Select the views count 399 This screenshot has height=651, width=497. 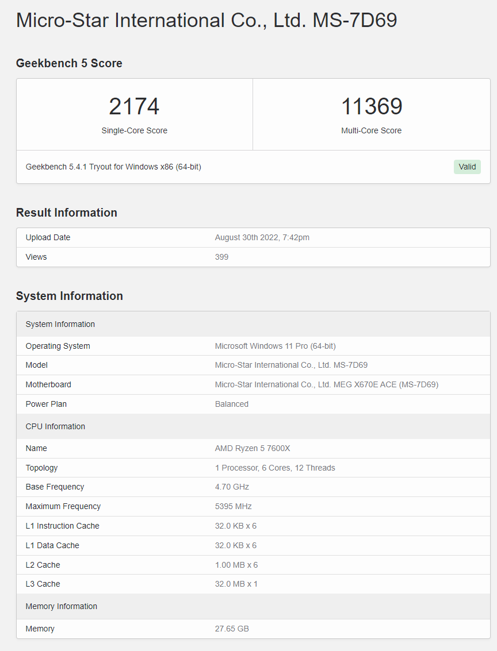pyautogui.click(x=221, y=257)
